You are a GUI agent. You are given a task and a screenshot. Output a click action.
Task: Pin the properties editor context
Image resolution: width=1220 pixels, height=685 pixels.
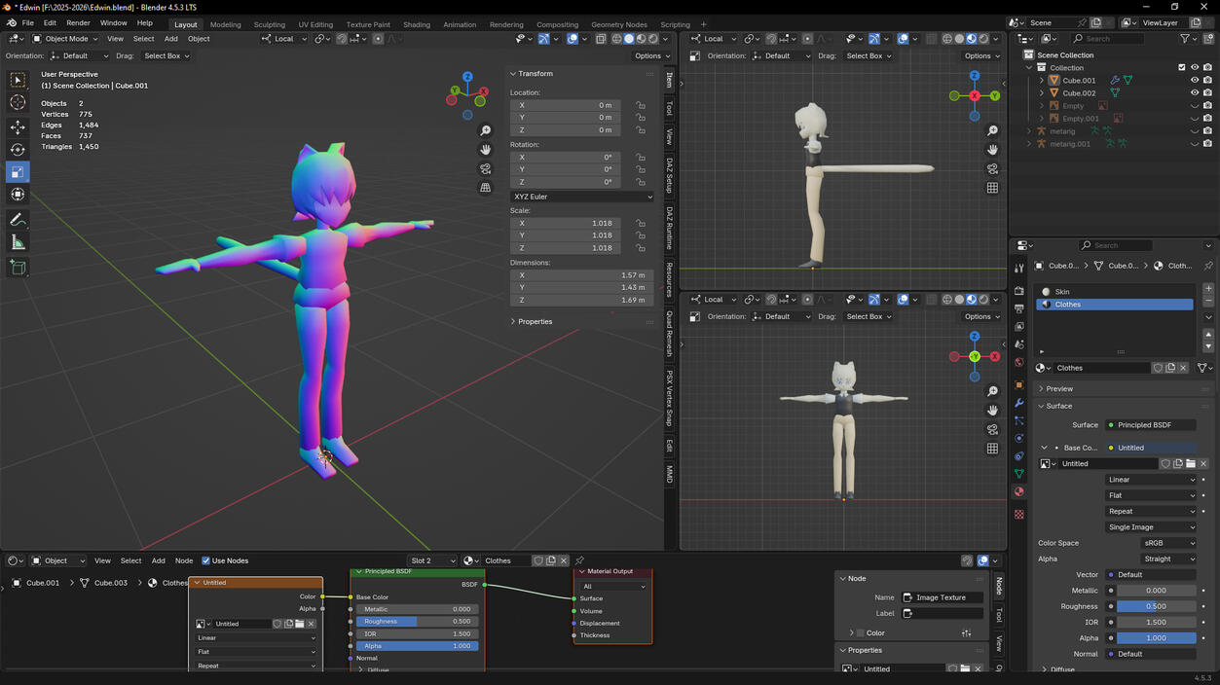pos(1208,266)
